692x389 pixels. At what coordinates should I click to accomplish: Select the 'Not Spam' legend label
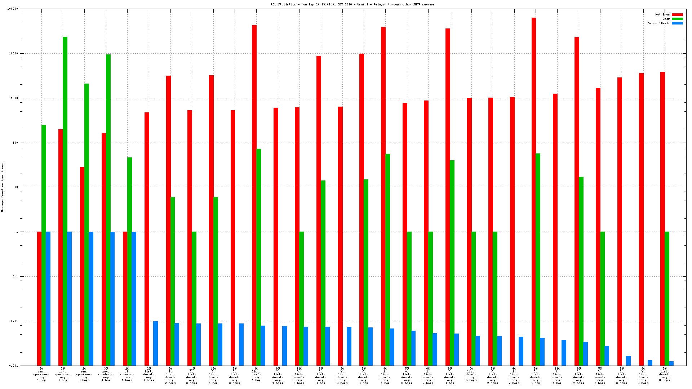point(662,15)
